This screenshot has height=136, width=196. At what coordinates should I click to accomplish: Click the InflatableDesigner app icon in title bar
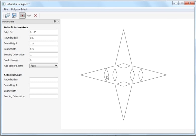pos(4,4)
